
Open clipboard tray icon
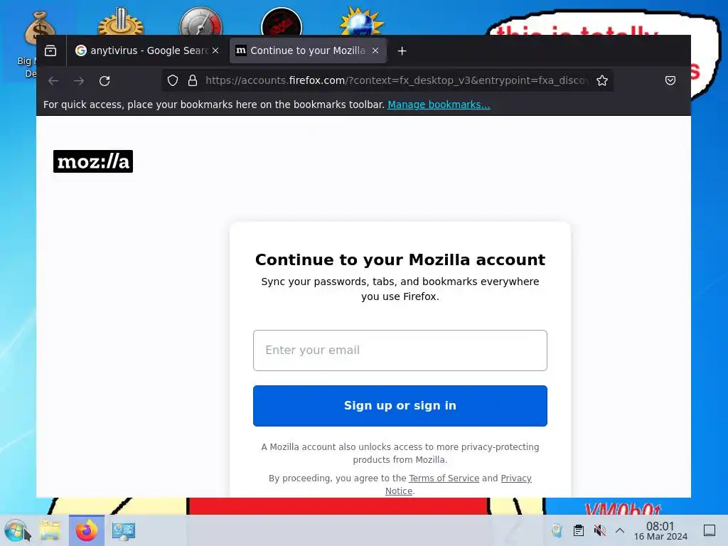point(579,530)
